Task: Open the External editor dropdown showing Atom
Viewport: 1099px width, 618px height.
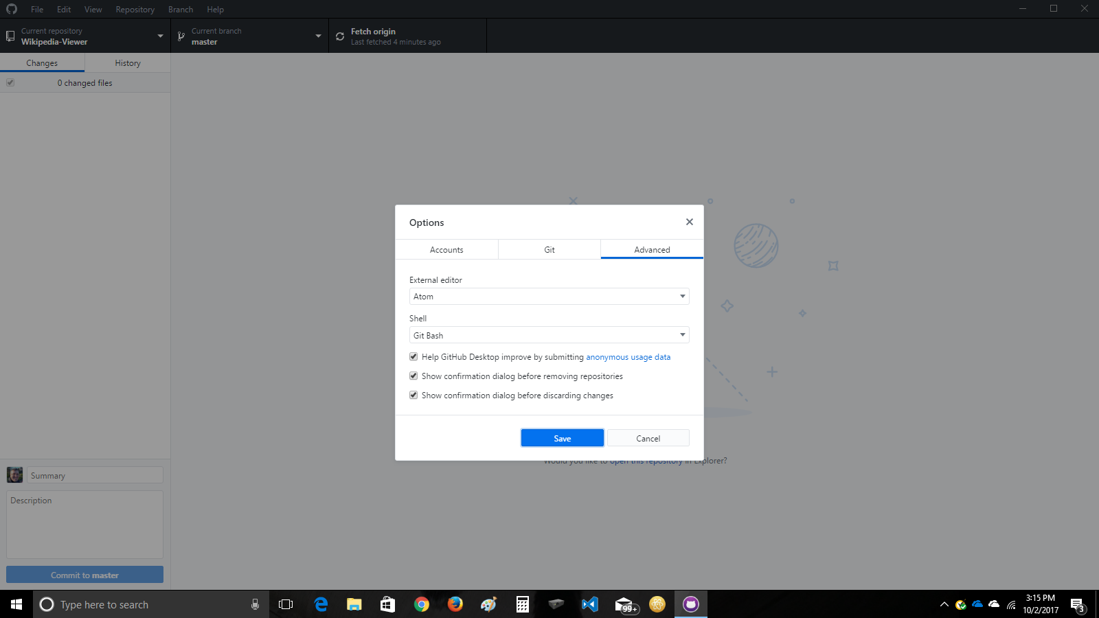Action: pyautogui.click(x=549, y=297)
